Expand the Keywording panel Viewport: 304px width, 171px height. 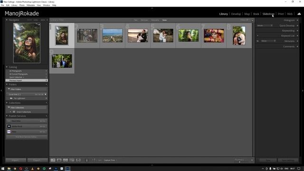pos(297,30)
